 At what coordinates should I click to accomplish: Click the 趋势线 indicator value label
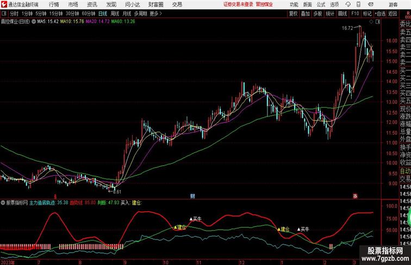tap(83, 202)
